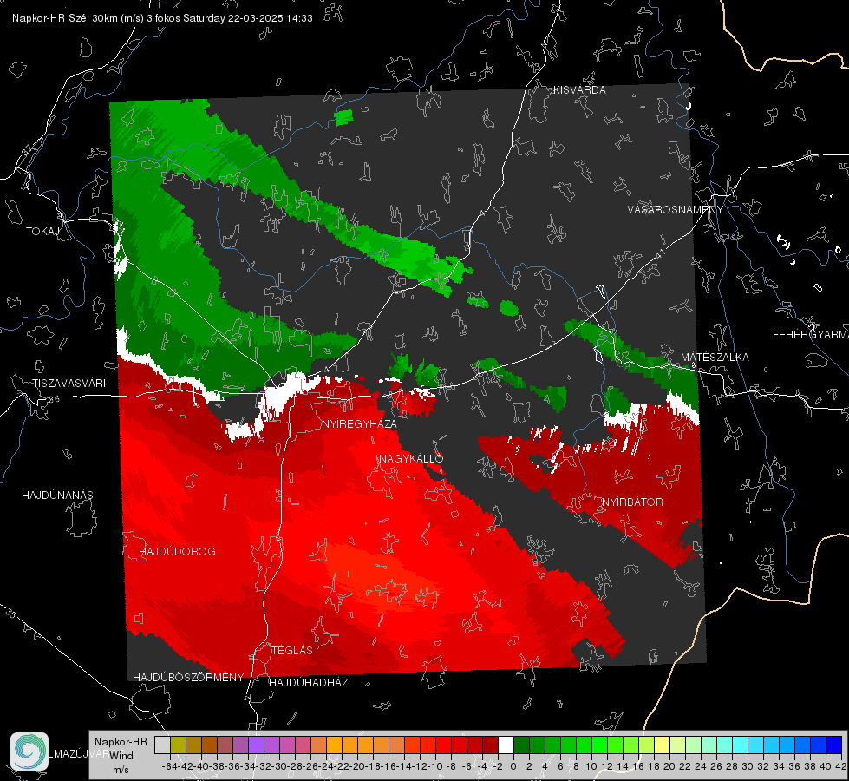Pick the light gray swatch above -64
This screenshot has height=781, width=849.
point(162,745)
